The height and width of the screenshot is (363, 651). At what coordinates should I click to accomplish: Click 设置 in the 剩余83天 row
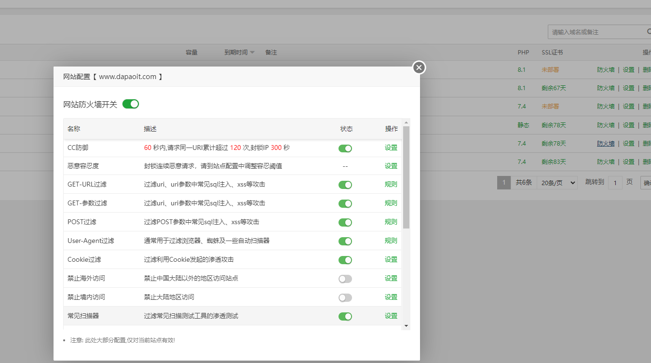click(628, 162)
